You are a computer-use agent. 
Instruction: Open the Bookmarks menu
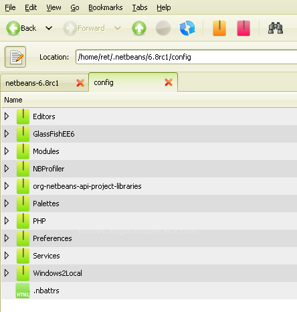click(x=106, y=7)
